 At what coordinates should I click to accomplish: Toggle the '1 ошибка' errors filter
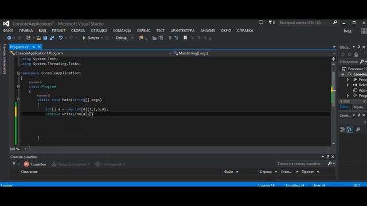point(35,164)
